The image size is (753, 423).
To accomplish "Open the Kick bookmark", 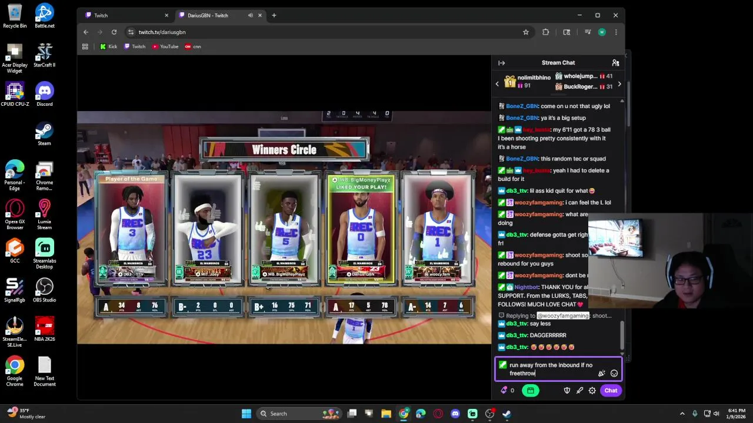I will click(109, 46).
